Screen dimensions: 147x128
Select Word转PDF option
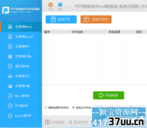pyautogui.click(x=21, y=96)
